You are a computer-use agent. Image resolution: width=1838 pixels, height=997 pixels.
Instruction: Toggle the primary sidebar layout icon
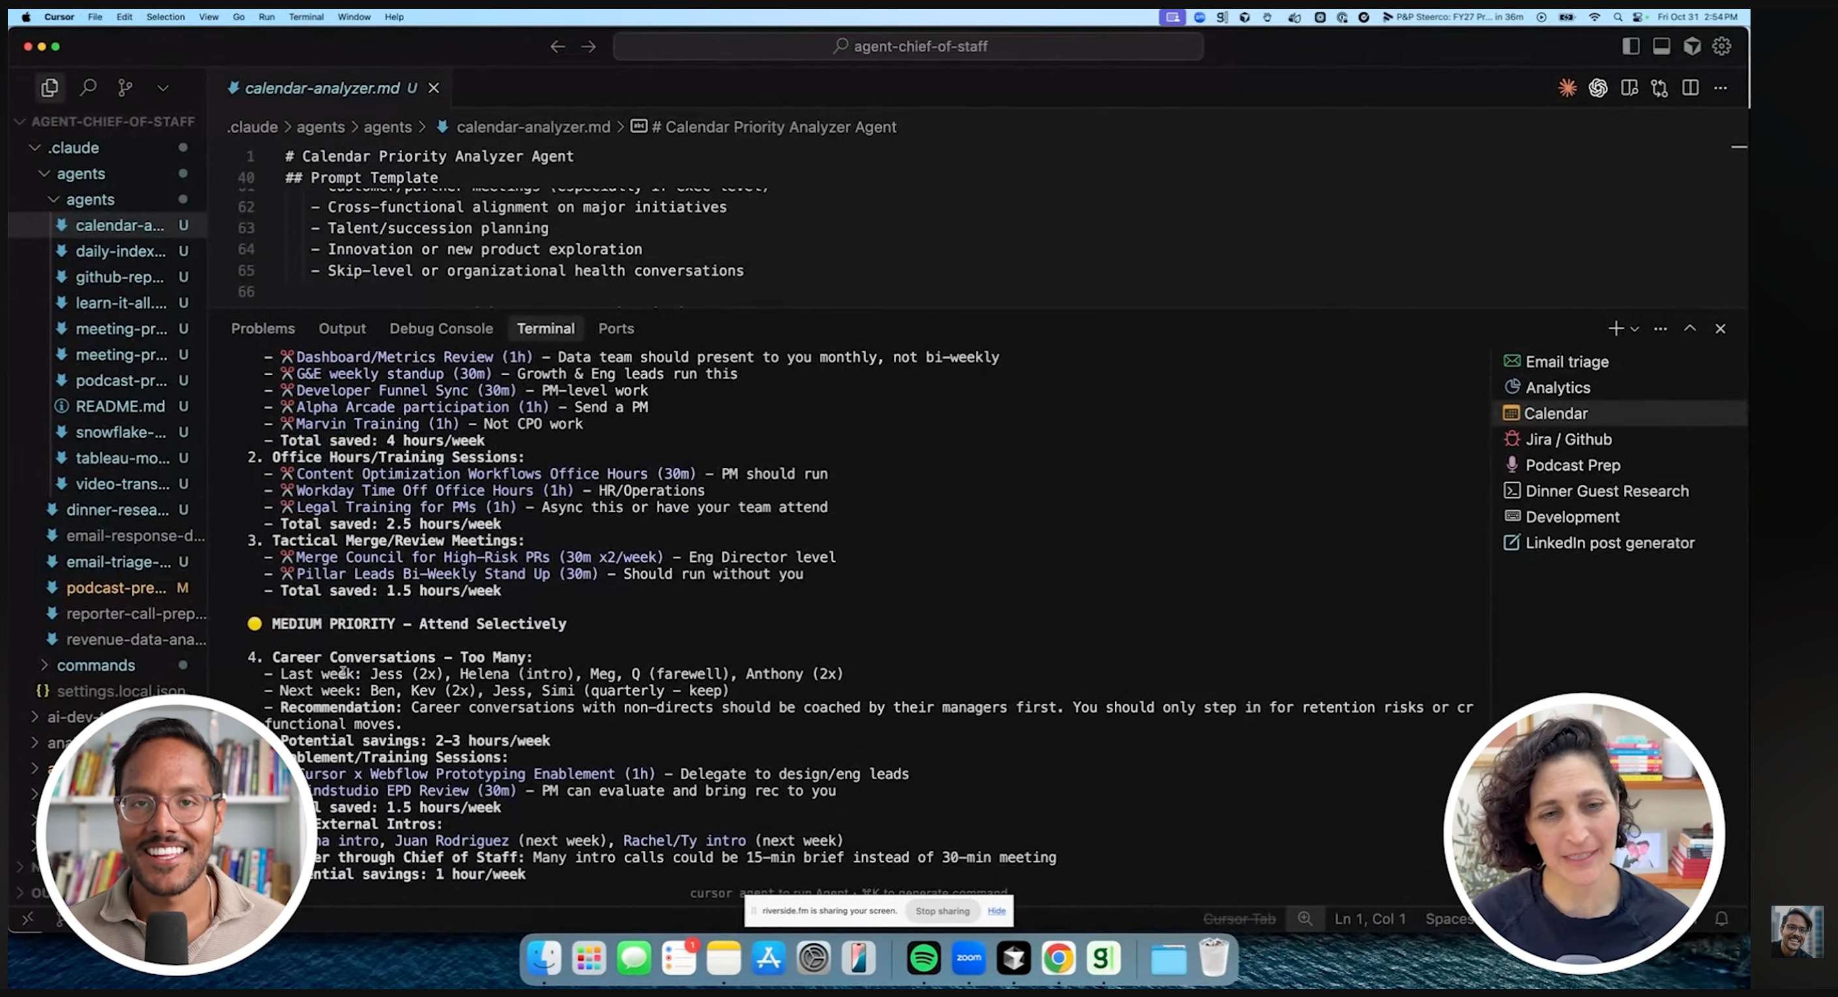point(1630,46)
